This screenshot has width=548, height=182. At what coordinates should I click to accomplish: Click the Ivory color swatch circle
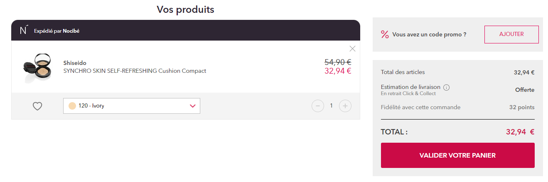[72, 106]
